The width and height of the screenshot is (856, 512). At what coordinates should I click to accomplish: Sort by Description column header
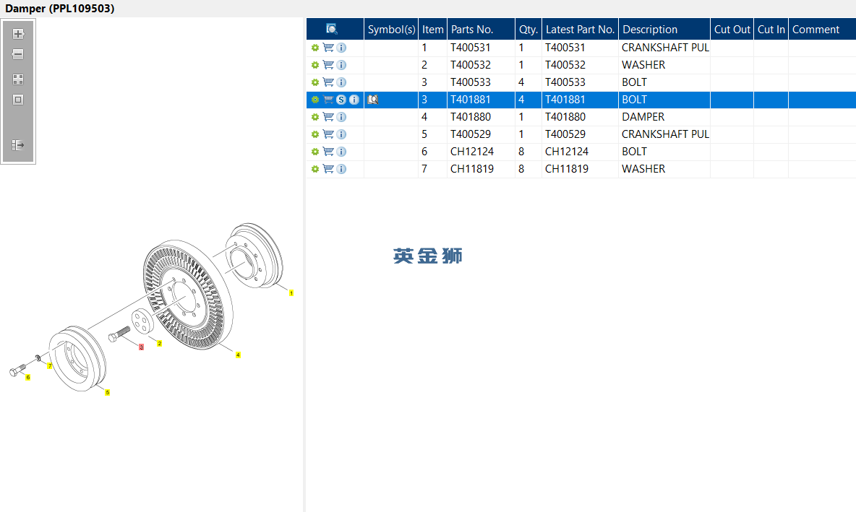(x=650, y=30)
